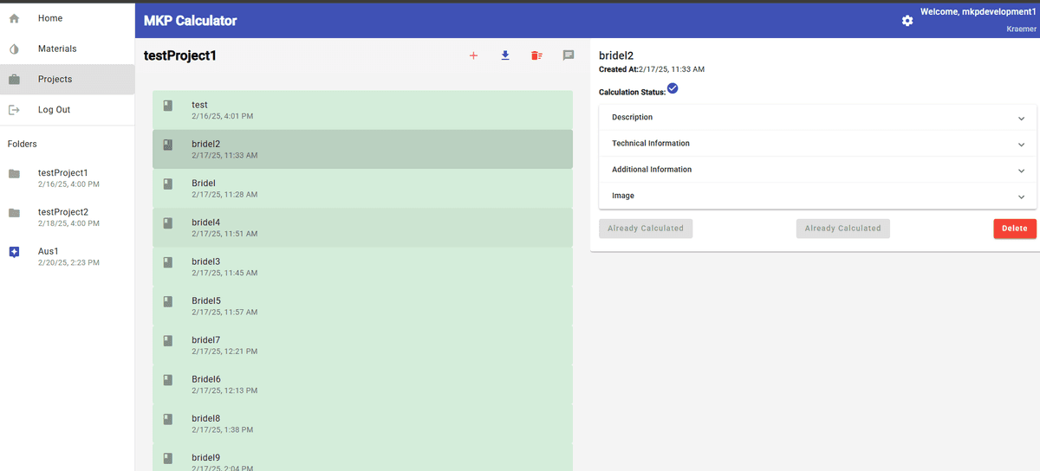Click the testProject1 list heading
Image resolution: width=1040 pixels, height=471 pixels.
[x=179, y=55]
